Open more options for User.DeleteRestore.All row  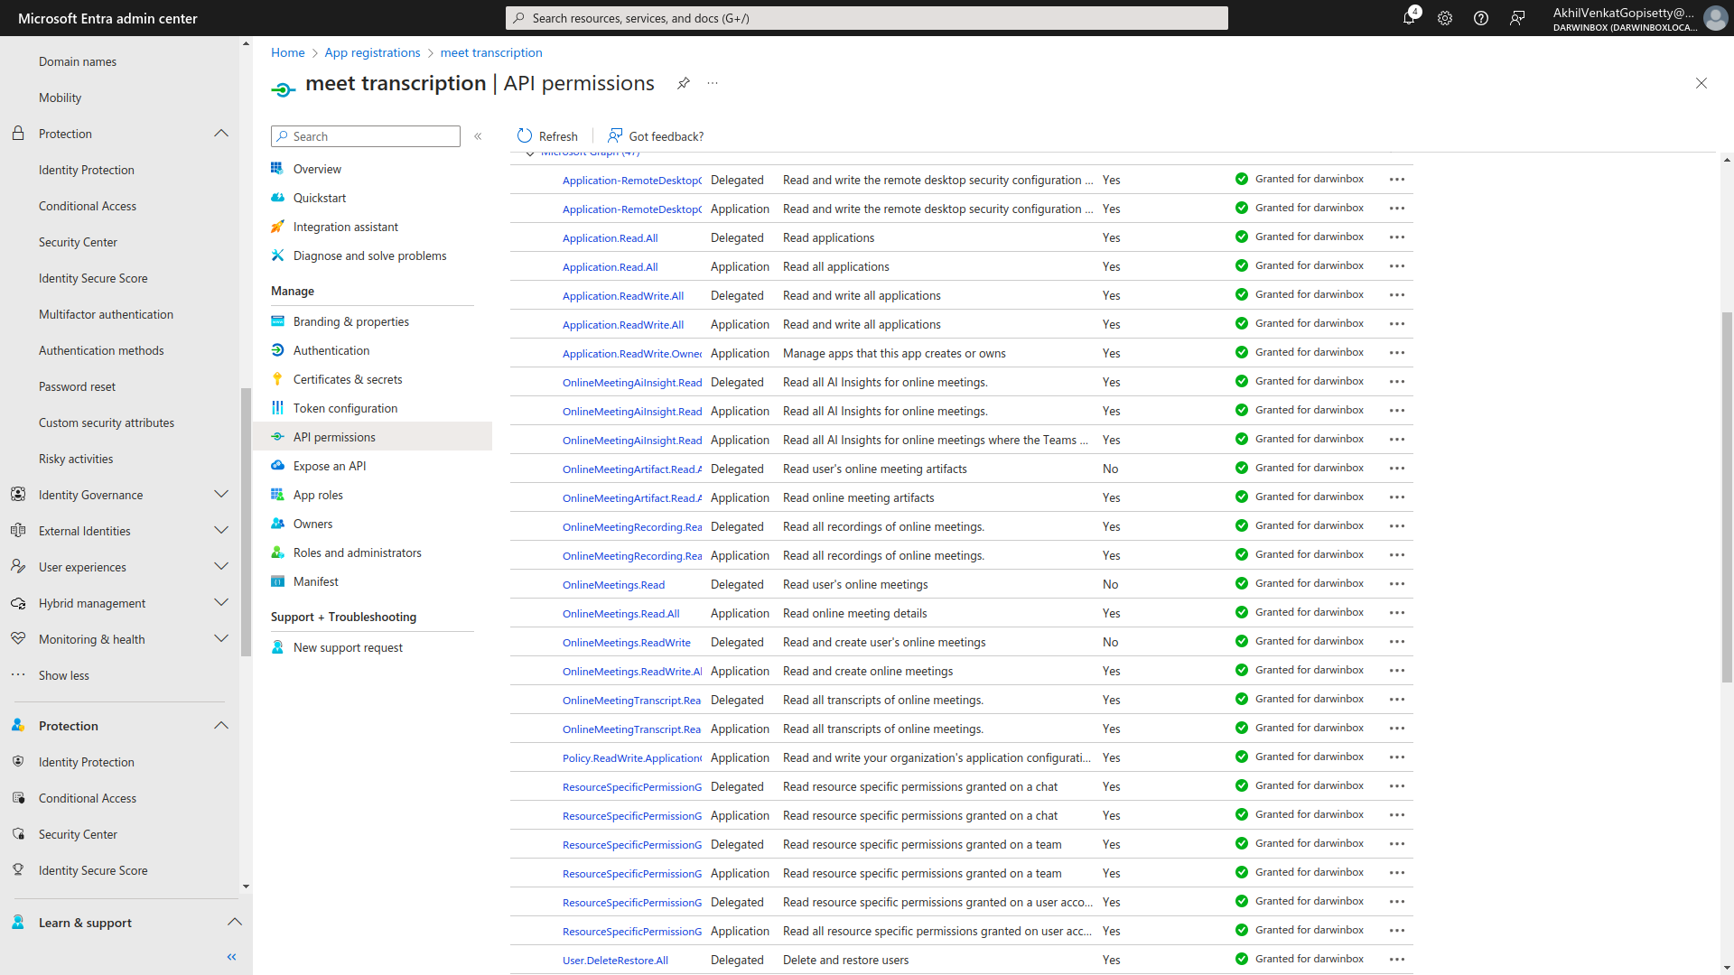1397,960
